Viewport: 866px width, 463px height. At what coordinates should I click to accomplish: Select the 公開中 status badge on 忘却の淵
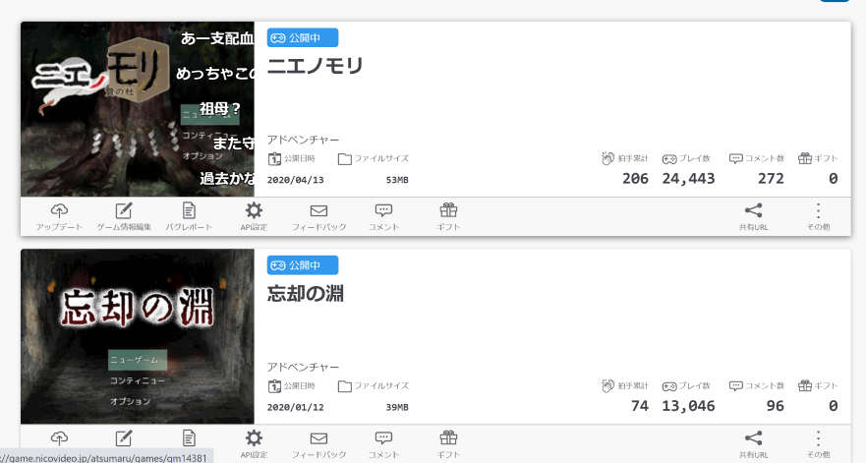tap(303, 265)
